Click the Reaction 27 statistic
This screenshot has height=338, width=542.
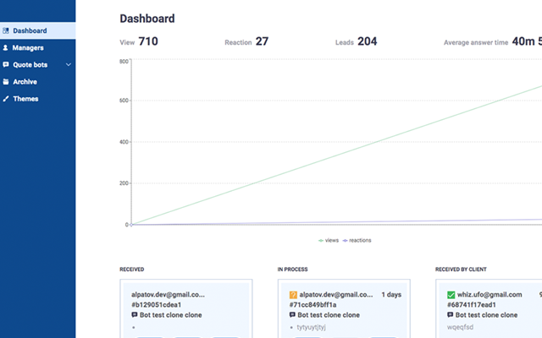[246, 41]
